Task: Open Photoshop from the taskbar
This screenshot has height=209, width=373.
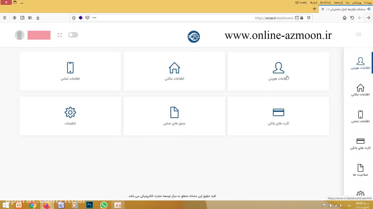Action: coord(89,205)
